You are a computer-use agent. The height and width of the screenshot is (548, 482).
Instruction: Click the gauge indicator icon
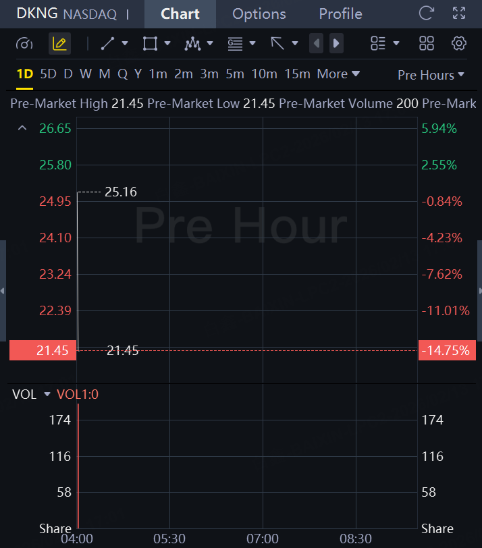tap(24, 44)
